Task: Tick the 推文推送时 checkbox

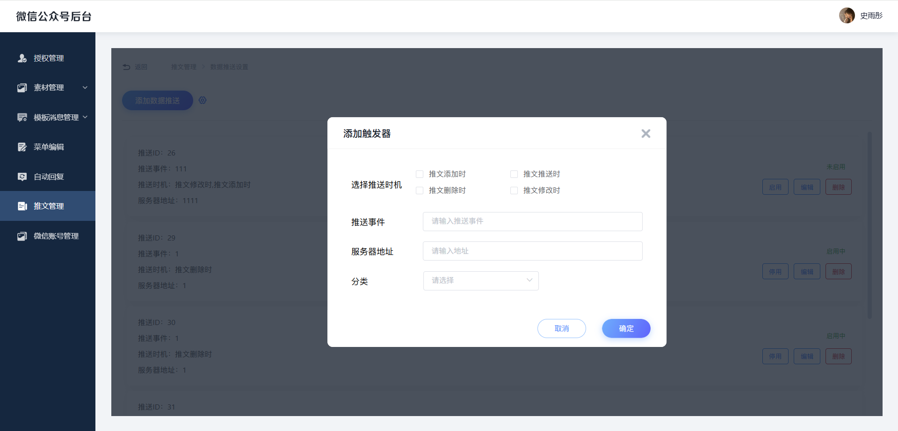Action: 514,174
